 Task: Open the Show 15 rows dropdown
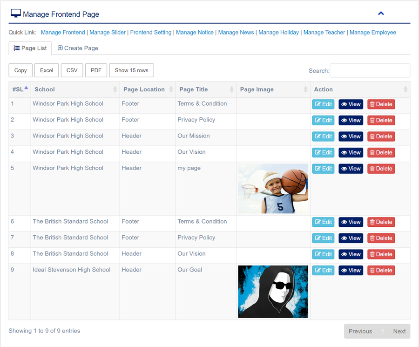point(131,70)
